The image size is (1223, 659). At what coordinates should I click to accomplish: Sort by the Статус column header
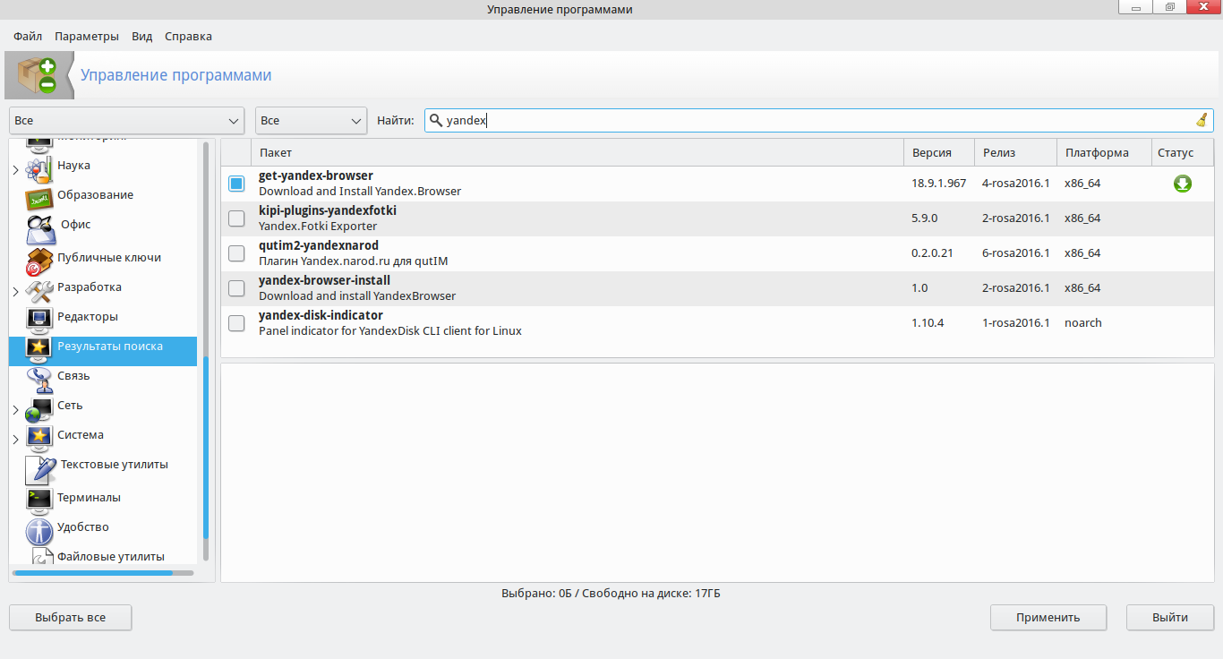[x=1183, y=153]
